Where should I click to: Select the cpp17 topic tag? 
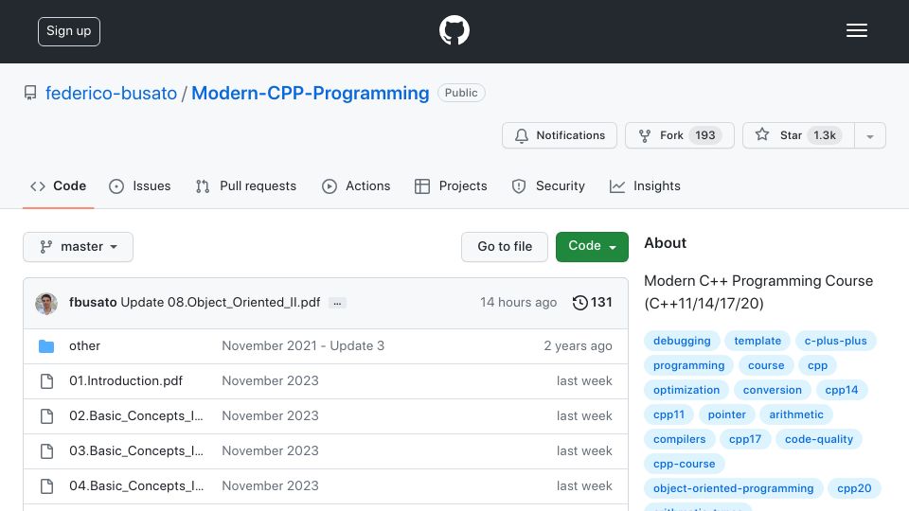pyautogui.click(x=745, y=439)
